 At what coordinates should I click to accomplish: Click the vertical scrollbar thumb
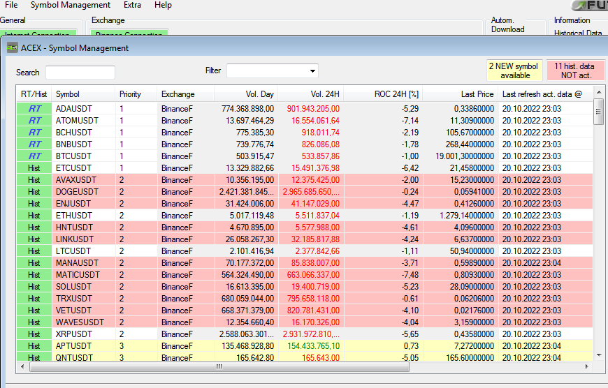[599, 112]
